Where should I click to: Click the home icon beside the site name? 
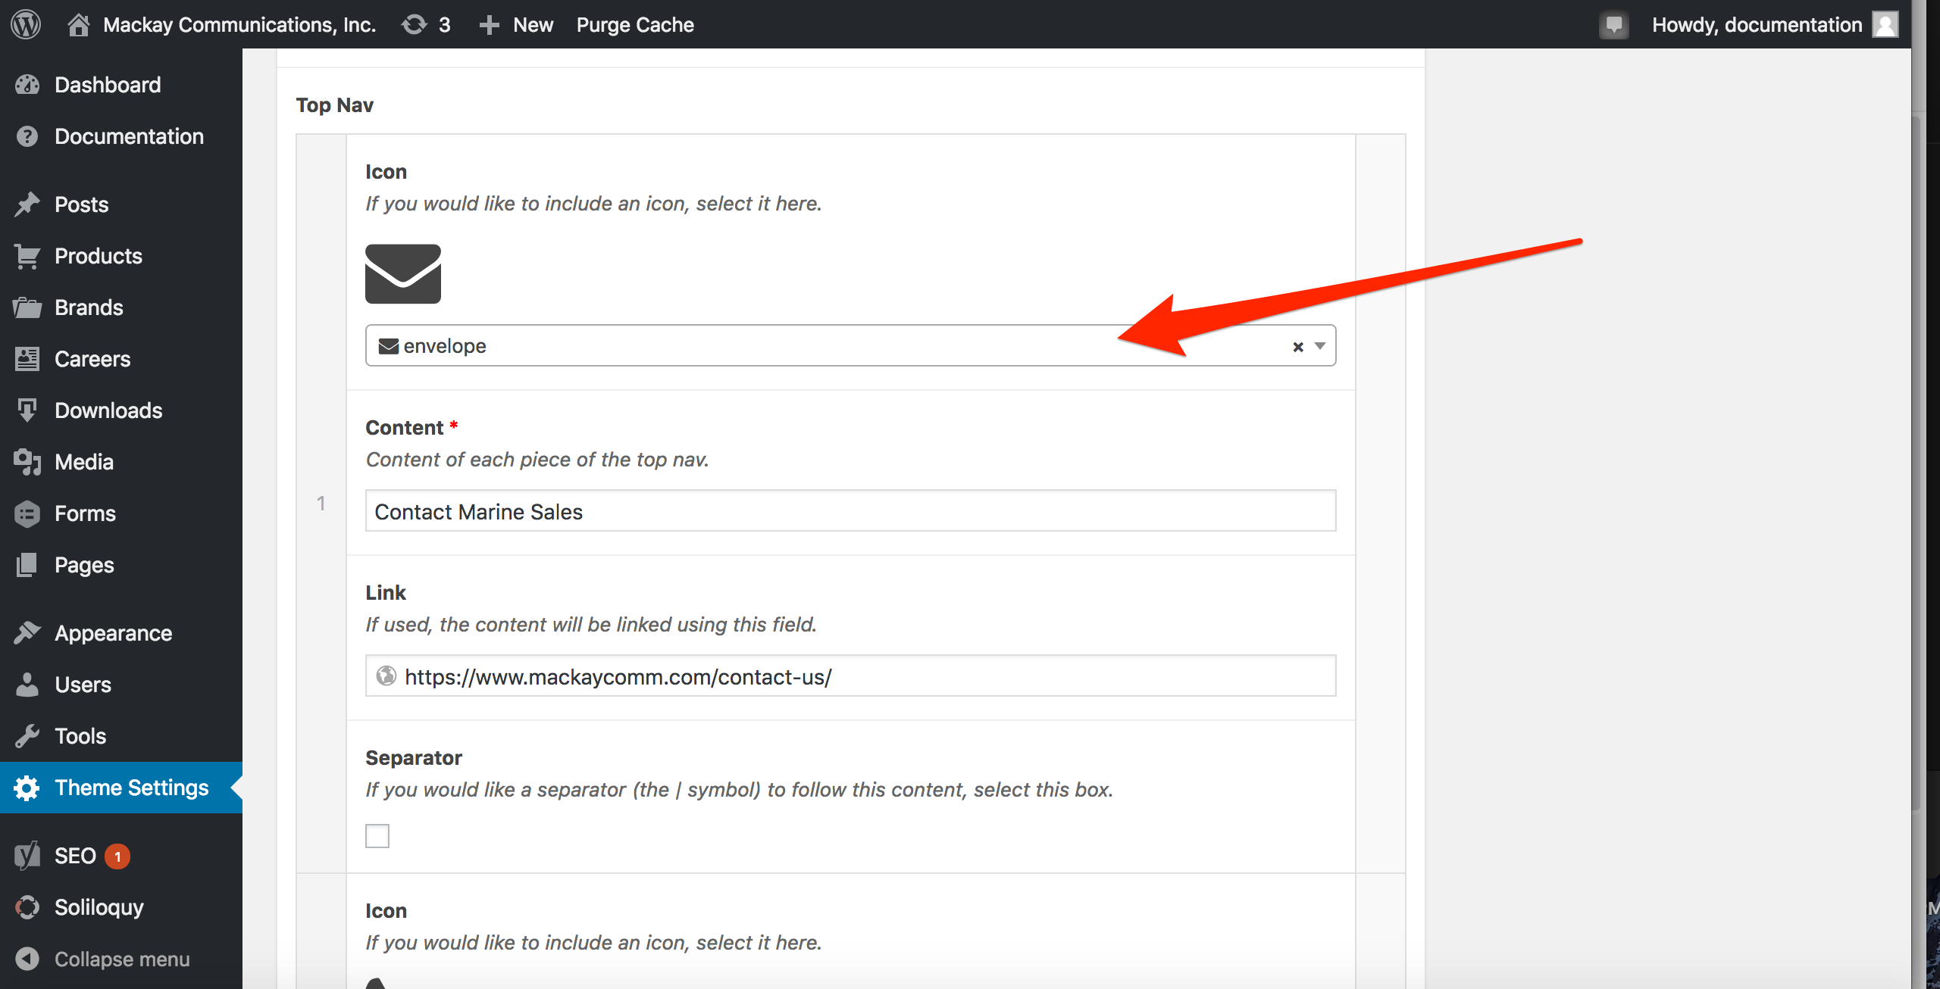coord(78,24)
